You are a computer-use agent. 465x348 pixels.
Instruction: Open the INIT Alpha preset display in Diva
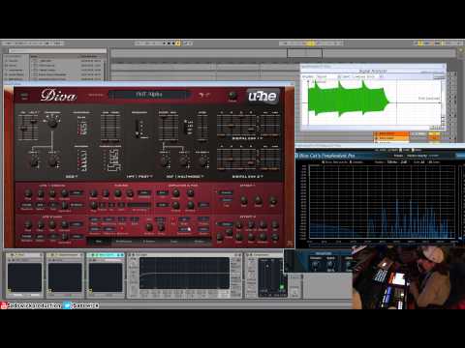pos(149,95)
